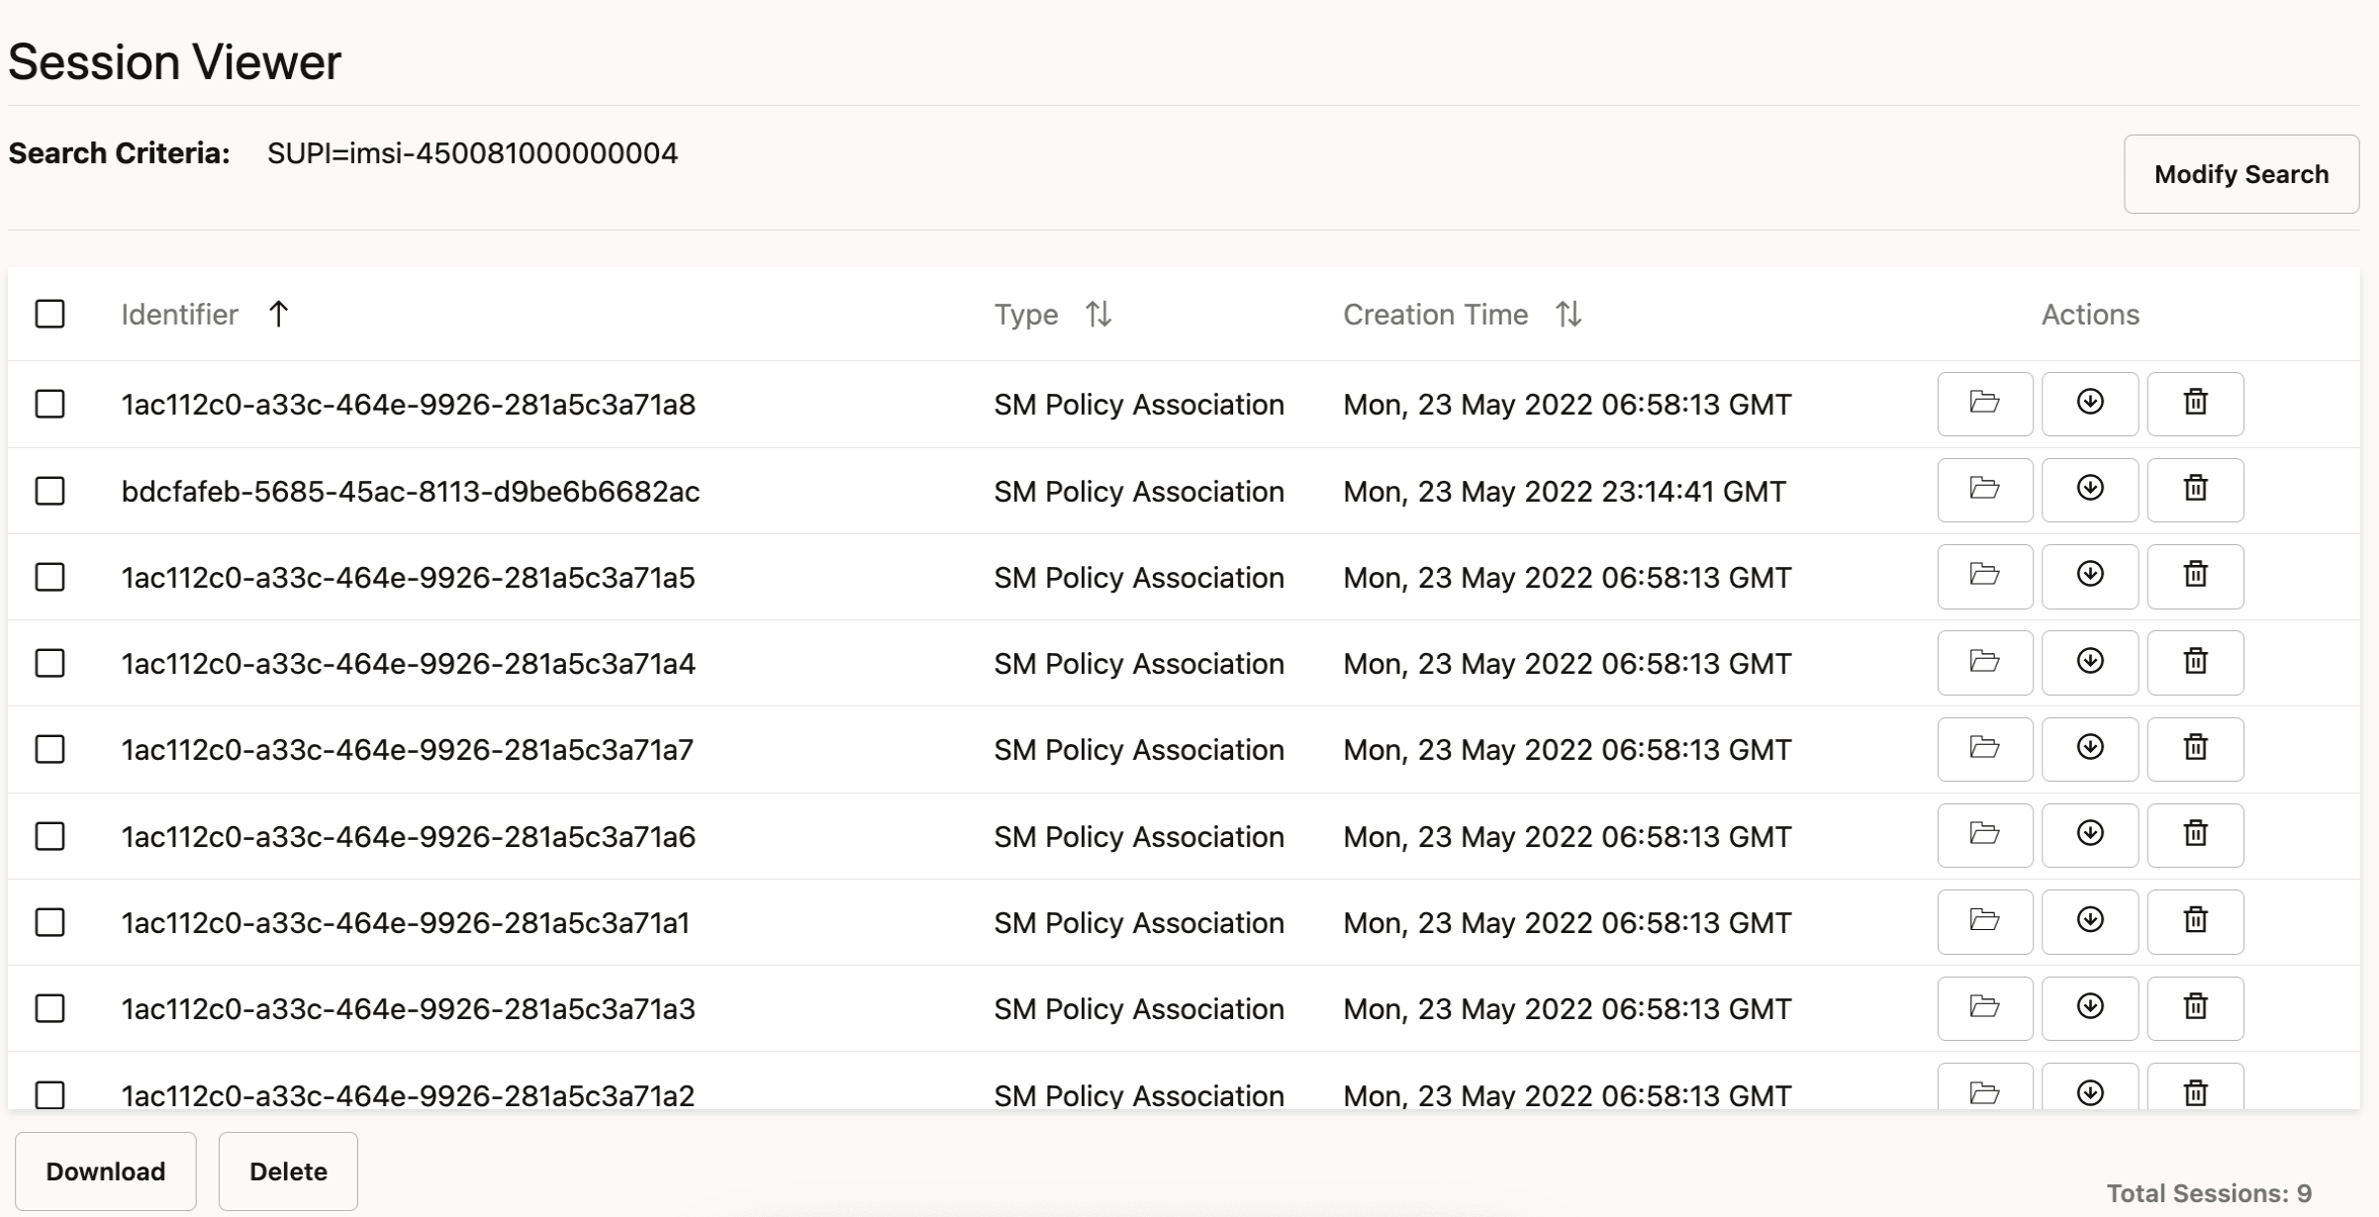Download session bdcfafeb-5685-45ac-8113-d9be6b6682ac
The width and height of the screenshot is (2379, 1217).
coord(2090,490)
